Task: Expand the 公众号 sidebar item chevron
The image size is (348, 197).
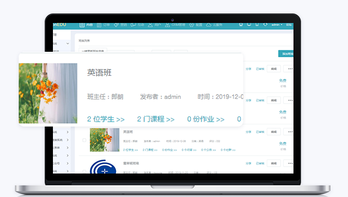Action: pyautogui.click(x=67, y=163)
